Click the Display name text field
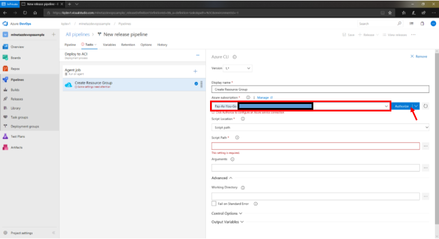439x239 pixels. pyautogui.click(x=320, y=89)
